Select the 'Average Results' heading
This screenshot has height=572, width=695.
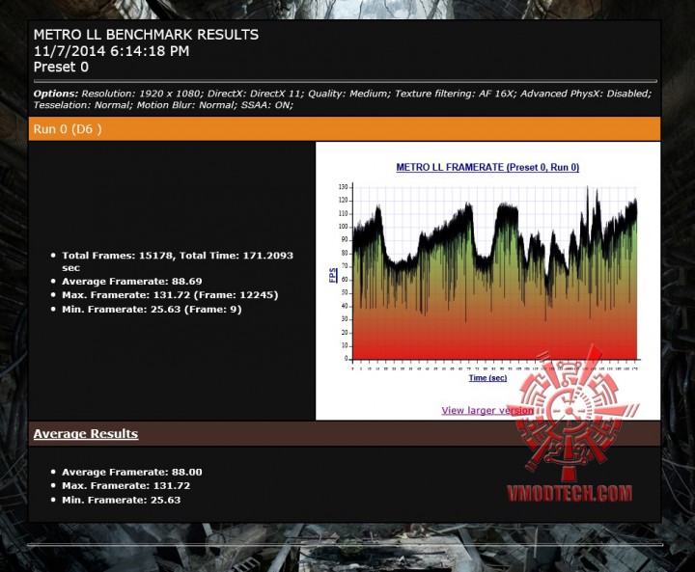click(86, 433)
